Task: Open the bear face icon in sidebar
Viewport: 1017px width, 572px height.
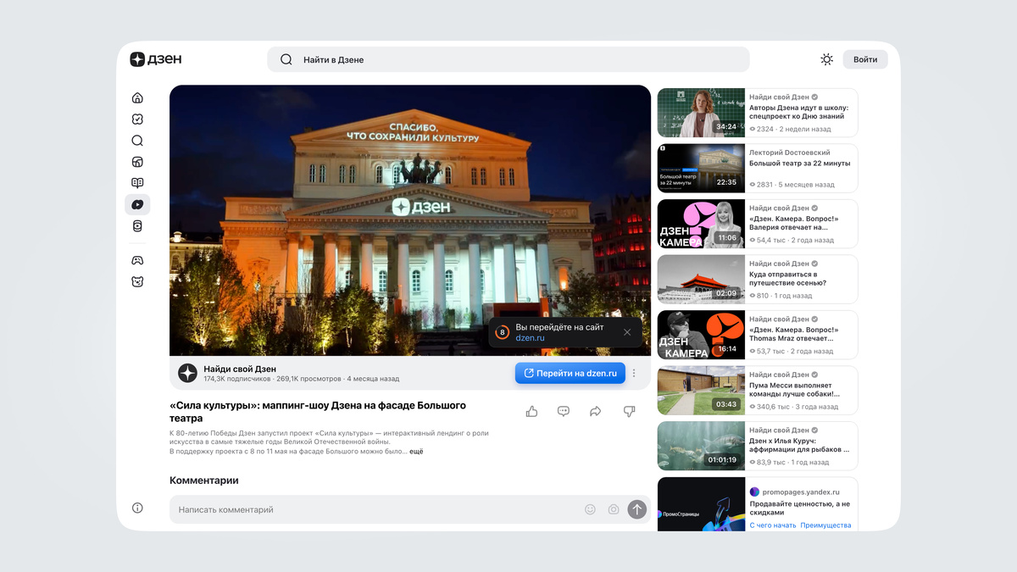Action: [137, 281]
